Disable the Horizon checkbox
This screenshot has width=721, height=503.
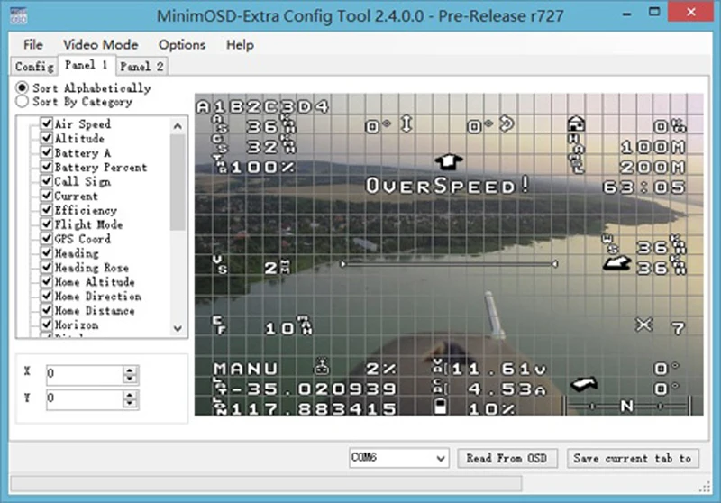[x=47, y=324]
